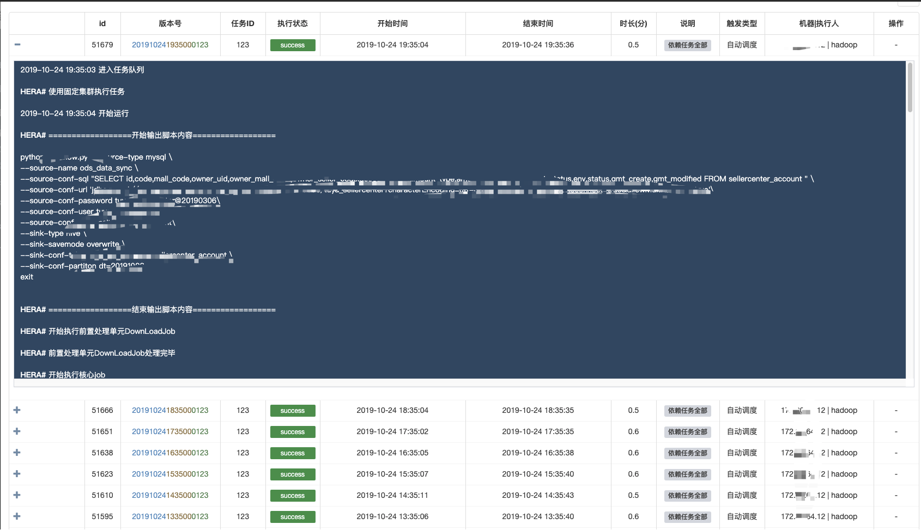
Task: Click the success status badge in row 51638
Action: point(293,453)
